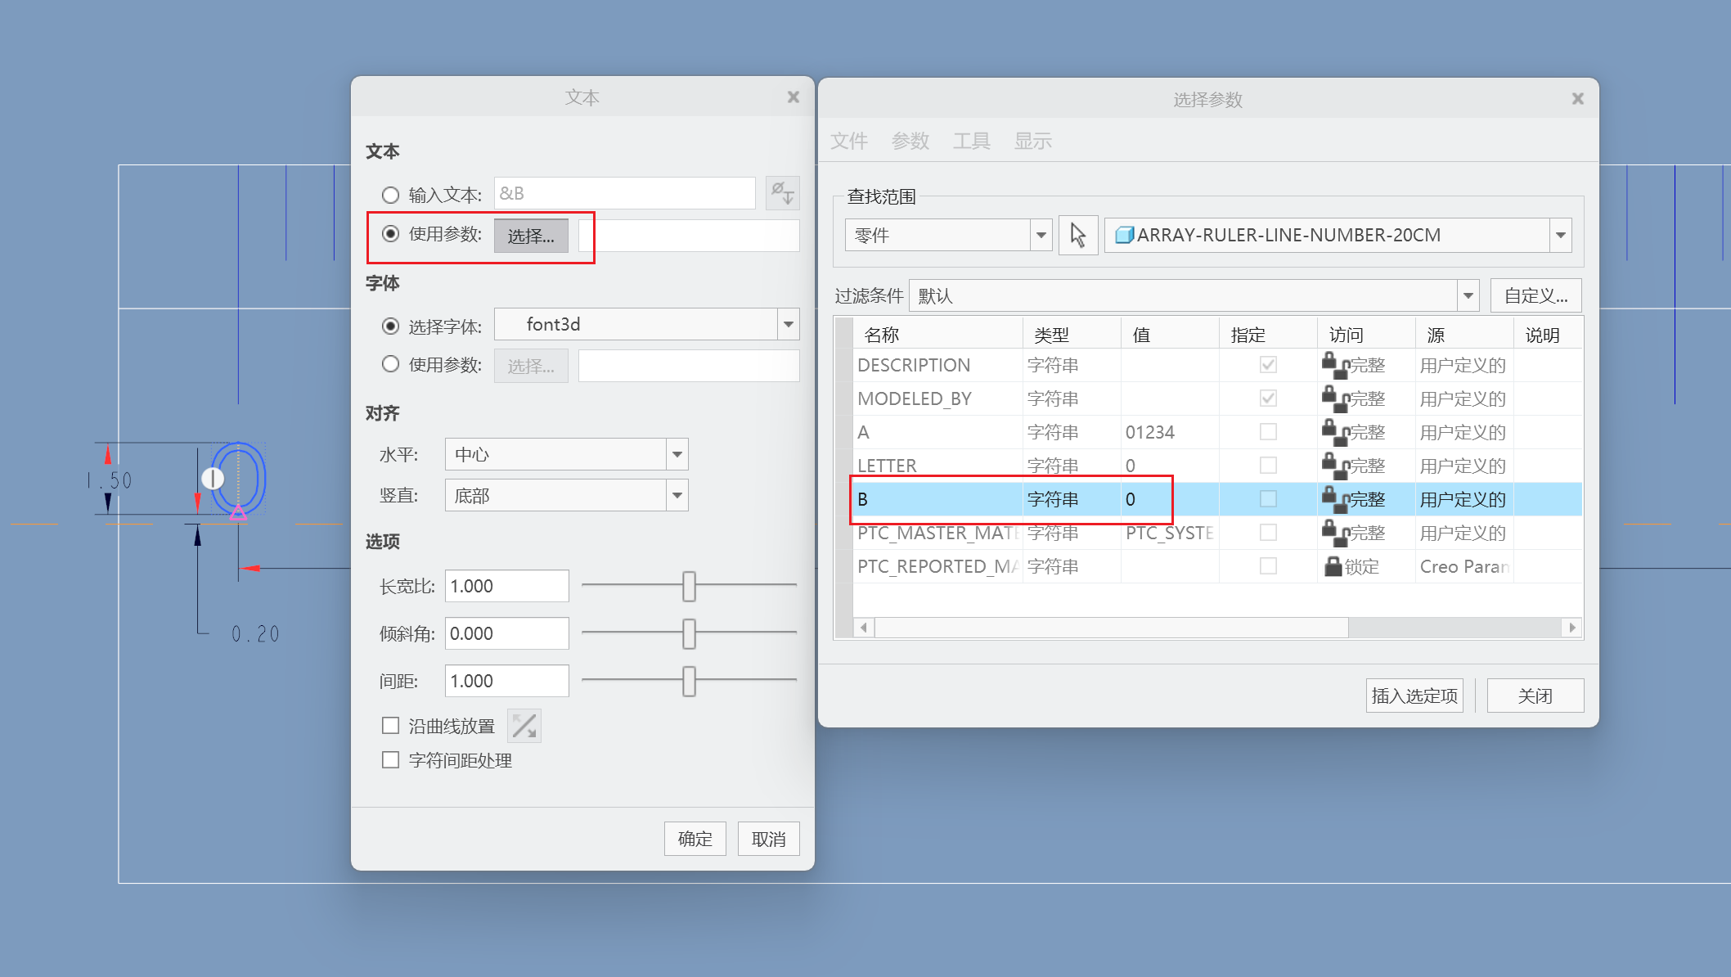Viewport: 1731px width, 977px height.
Task: Click the 选择... button for text parameter
Action: 531,236
